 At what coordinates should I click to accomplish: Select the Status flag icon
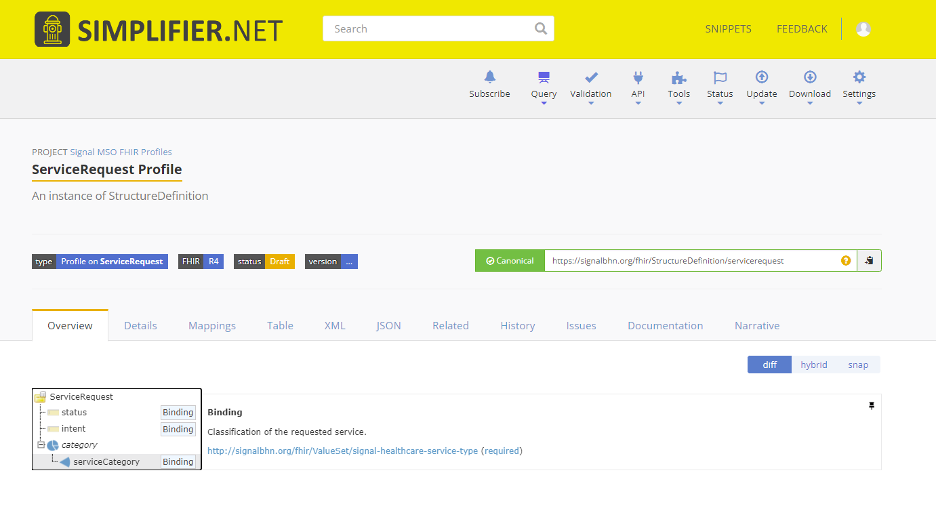[x=719, y=77]
